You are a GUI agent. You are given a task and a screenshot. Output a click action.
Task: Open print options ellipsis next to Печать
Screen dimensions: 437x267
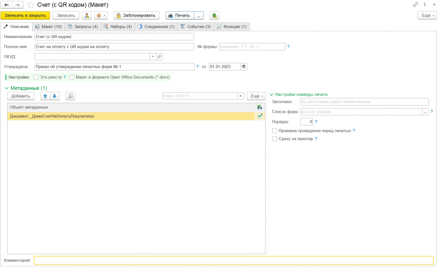198,15
